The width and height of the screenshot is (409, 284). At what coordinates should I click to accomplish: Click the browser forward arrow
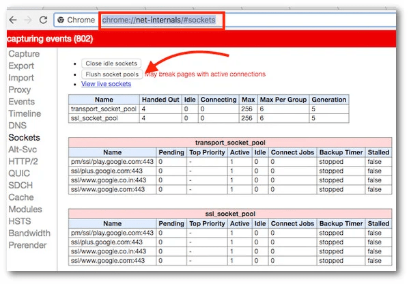27,20
